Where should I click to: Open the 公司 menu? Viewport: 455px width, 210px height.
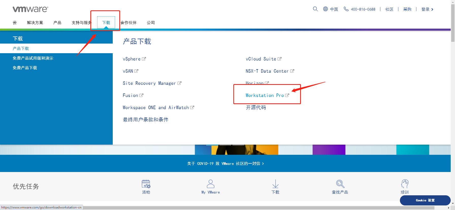[x=151, y=23]
